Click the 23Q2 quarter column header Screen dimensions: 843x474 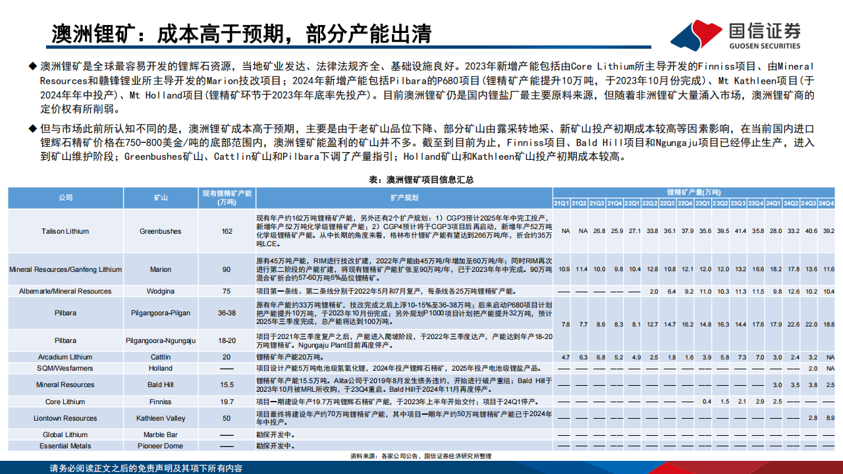[x=720, y=203]
